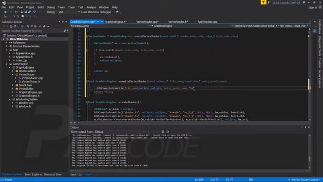This screenshot has height=182, width=323.
Task: Click the split editor icon above scrollbar
Action: [309, 29]
